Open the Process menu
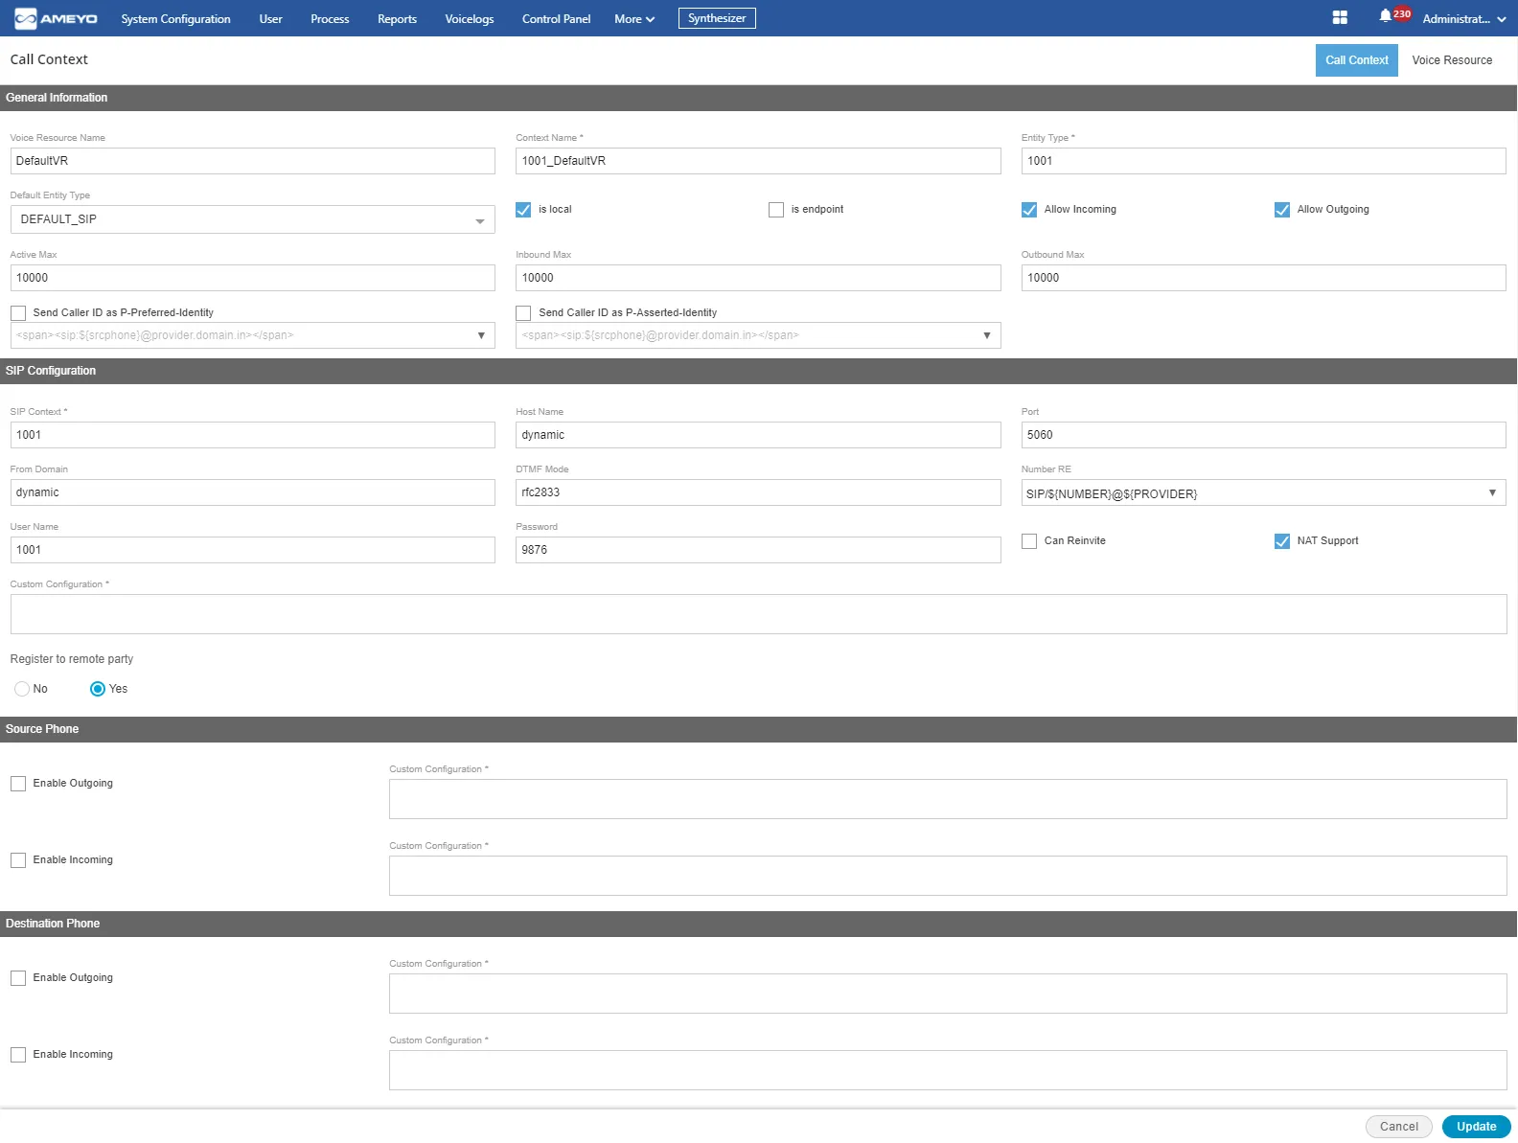This screenshot has width=1518, height=1143. pyautogui.click(x=330, y=19)
